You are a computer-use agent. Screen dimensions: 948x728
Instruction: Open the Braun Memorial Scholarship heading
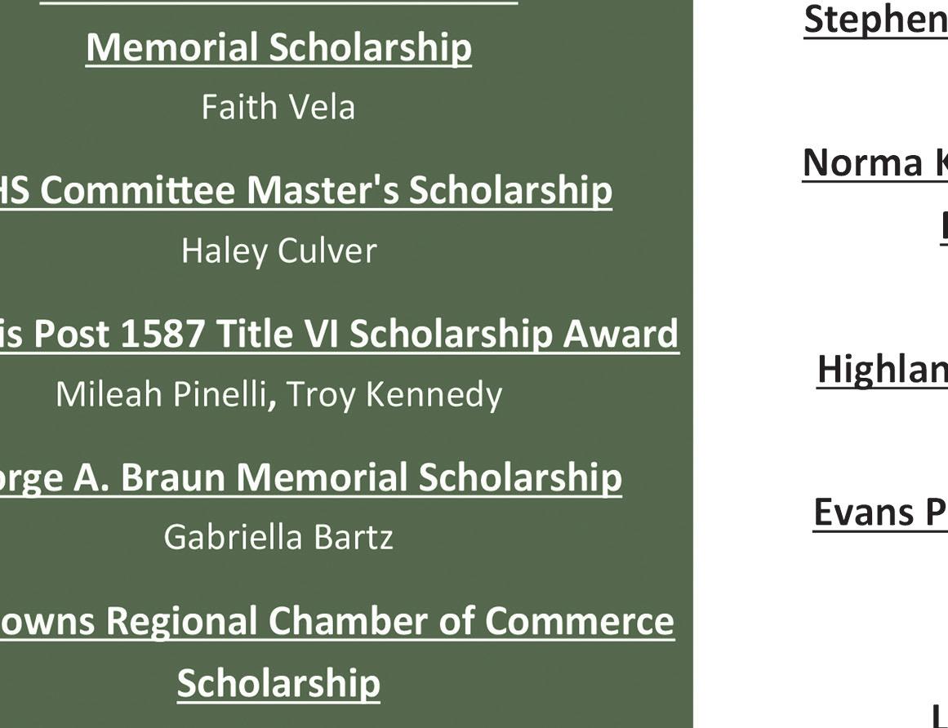coord(310,477)
